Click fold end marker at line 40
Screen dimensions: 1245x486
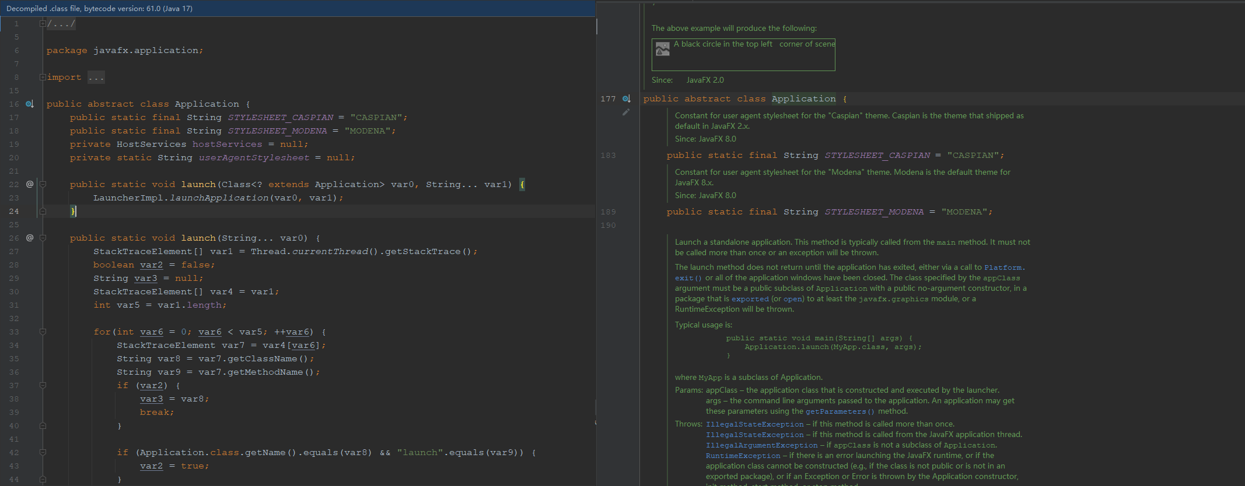[x=43, y=425]
